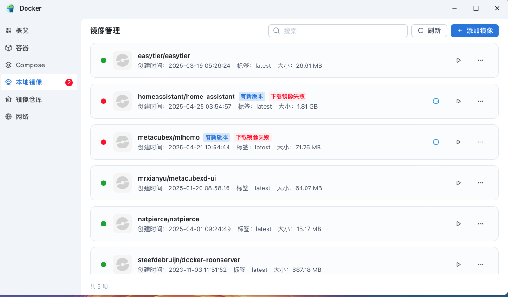The width and height of the screenshot is (508, 297).
Task: Open more options for mrxianyu/metacubexd-ui
Action: [x=481, y=183]
